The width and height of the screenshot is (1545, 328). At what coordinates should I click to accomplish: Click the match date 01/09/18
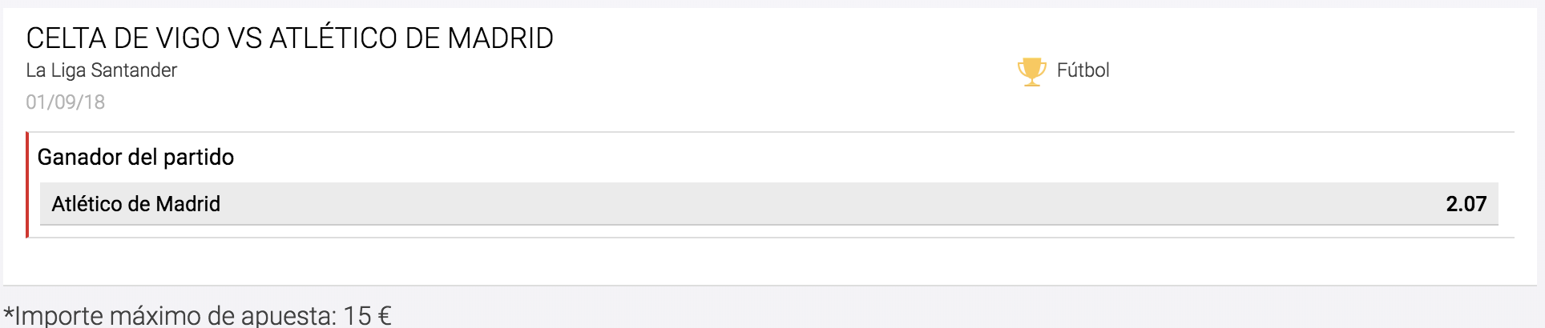click(x=65, y=102)
